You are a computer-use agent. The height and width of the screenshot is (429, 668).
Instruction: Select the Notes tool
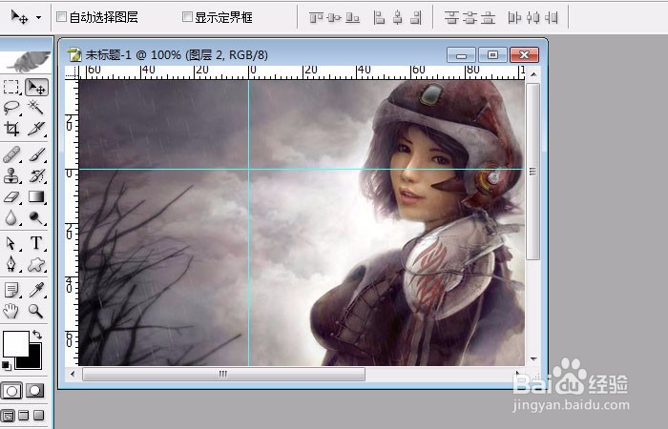[11, 290]
